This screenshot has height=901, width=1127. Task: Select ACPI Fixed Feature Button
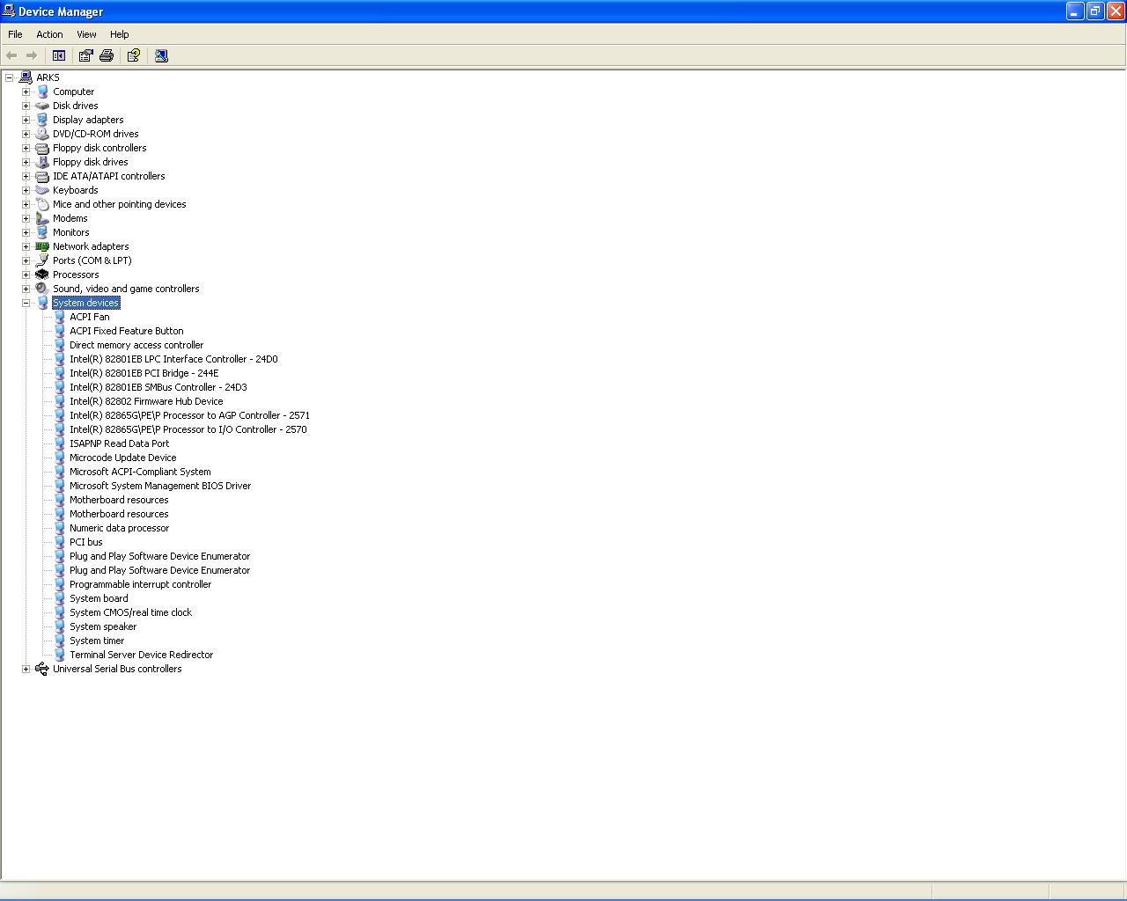tap(127, 331)
